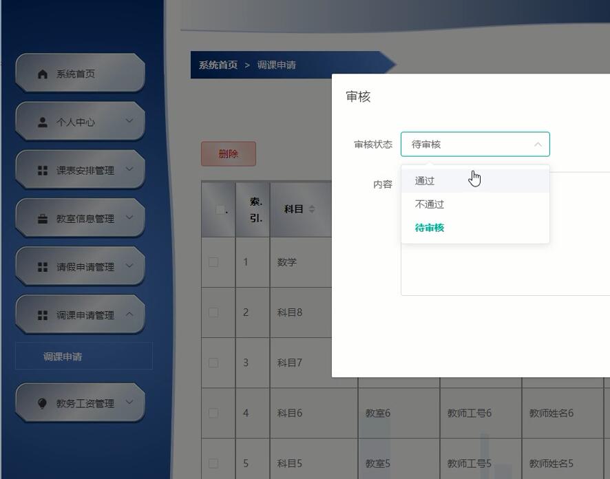The image size is (610, 479).
Task: Select 不通过 in the dropdown list
Action: [475, 204]
